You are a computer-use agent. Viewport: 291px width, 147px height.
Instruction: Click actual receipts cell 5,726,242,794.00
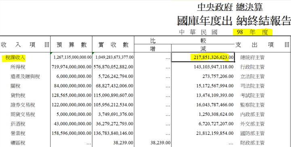[116, 77]
